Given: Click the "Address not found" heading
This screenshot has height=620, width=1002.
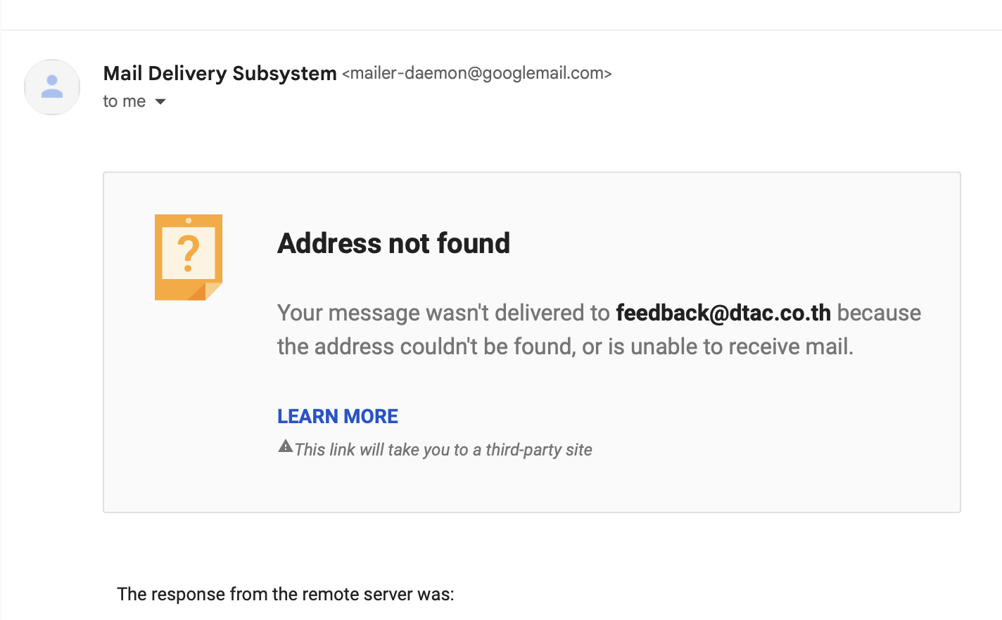Looking at the screenshot, I should (393, 243).
